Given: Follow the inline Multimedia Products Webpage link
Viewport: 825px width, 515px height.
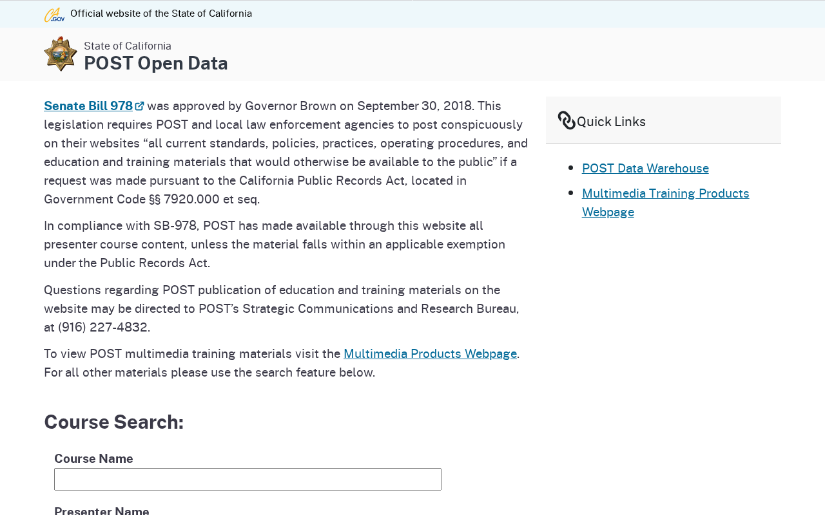Looking at the screenshot, I should pos(430,353).
